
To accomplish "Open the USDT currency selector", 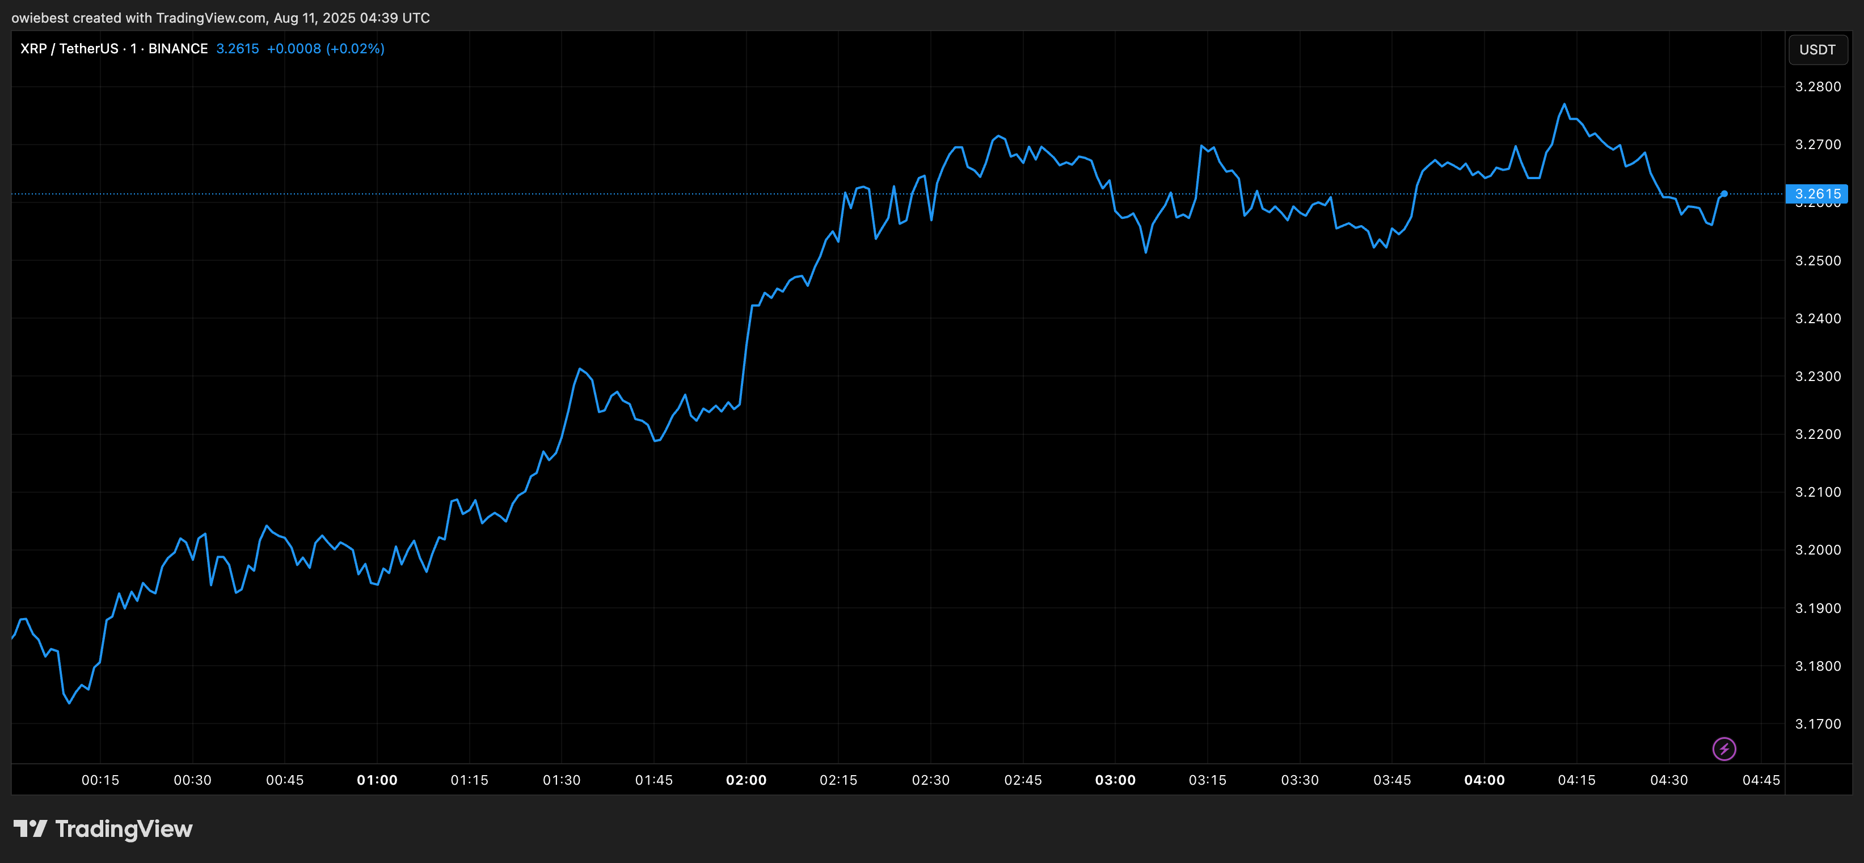I will tap(1817, 49).
